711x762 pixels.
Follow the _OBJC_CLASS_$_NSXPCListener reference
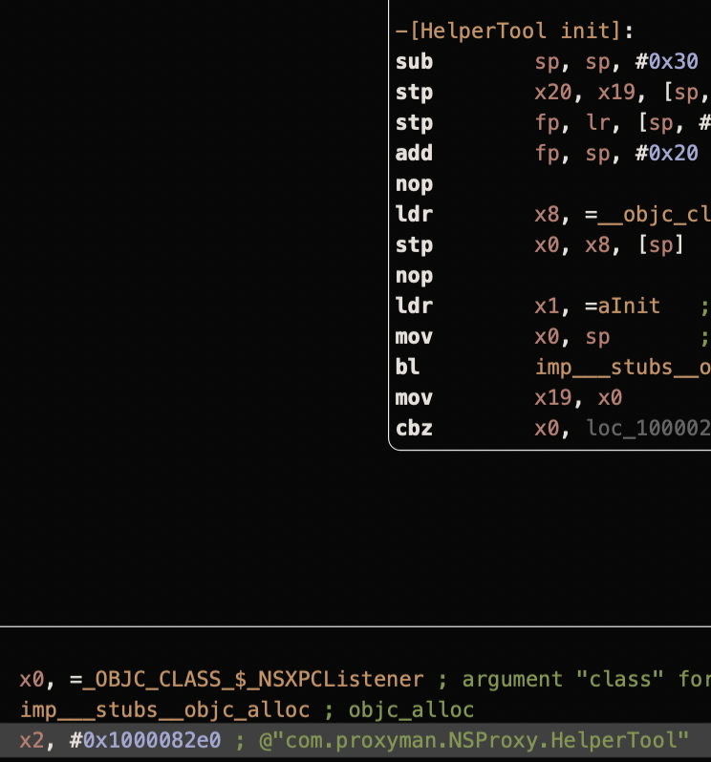click(x=252, y=680)
